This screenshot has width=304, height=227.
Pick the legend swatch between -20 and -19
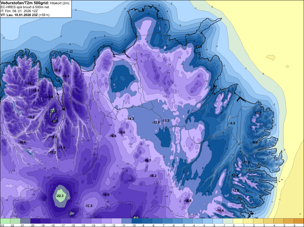point(36,221)
